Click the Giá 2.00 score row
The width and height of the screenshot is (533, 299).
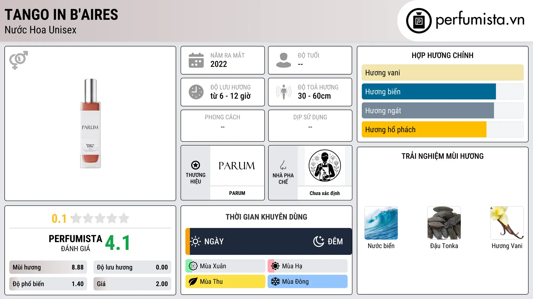(132, 284)
